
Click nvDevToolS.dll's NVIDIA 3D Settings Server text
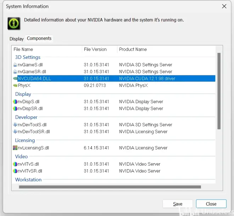(x=145, y=124)
